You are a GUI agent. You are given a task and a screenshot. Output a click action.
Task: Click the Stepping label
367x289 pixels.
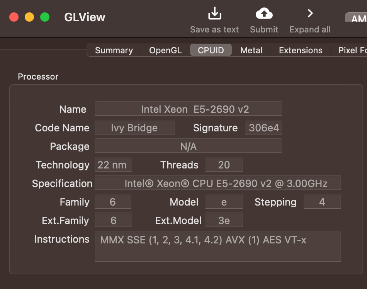(x=275, y=202)
